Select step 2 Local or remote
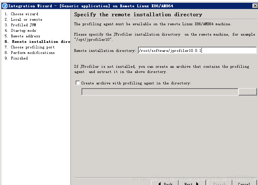The width and height of the screenshot is (258, 185). pyautogui.click(x=23, y=19)
